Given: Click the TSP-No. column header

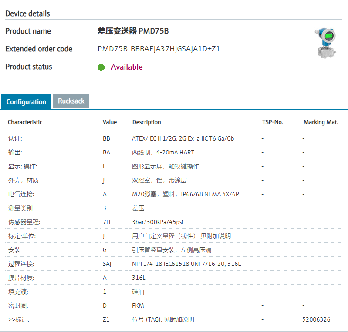Looking at the screenshot, I should pos(273,122).
